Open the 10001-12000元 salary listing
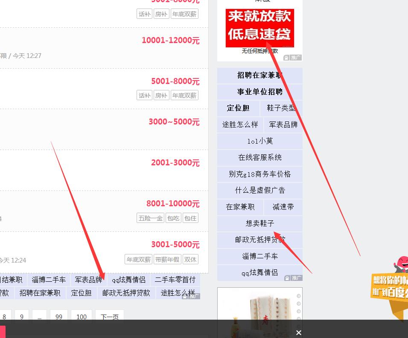This screenshot has height=338, width=408. (171, 40)
